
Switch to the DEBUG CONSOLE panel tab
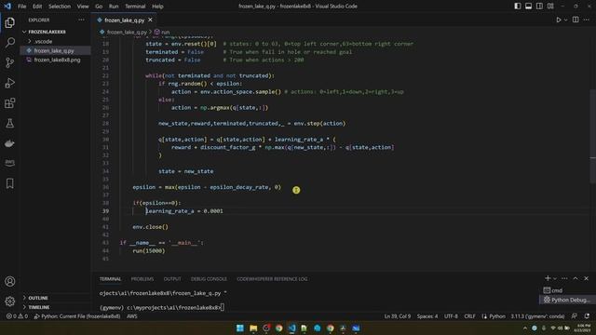click(209, 279)
